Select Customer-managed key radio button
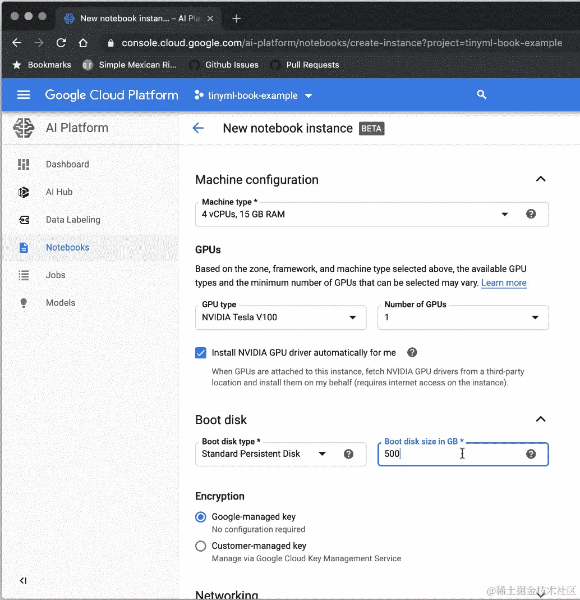This screenshot has width=580, height=600. click(x=201, y=546)
